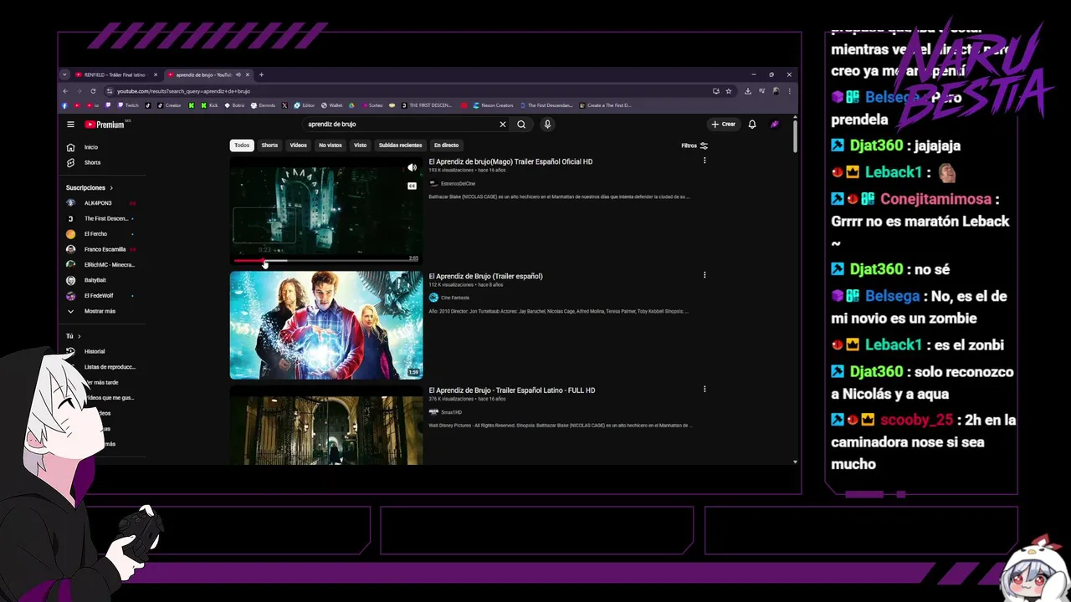Mute the preview video via speaker icon

[412, 167]
